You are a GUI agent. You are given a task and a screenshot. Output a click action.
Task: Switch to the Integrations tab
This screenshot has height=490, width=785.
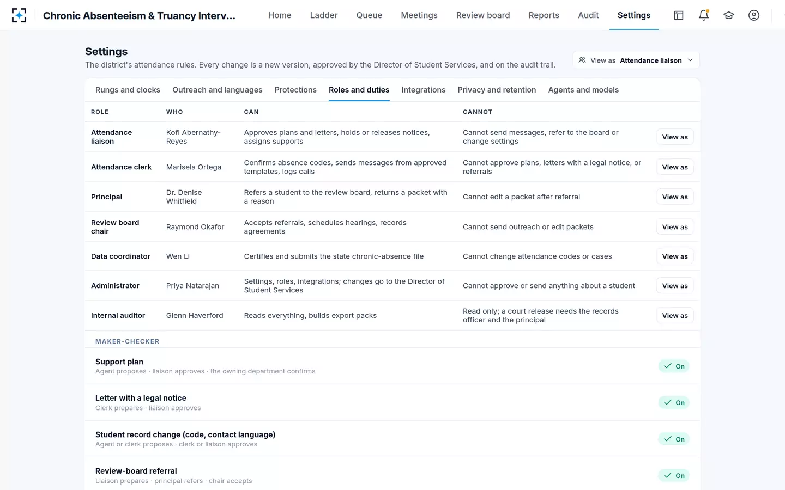[x=424, y=90]
